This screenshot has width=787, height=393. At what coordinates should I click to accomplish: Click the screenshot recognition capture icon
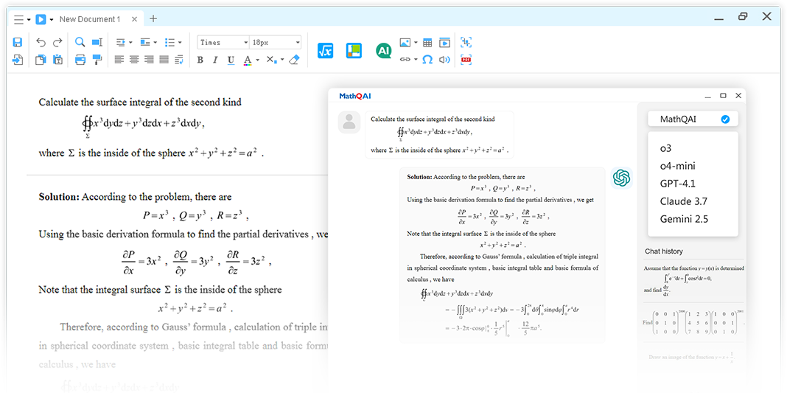click(x=466, y=42)
